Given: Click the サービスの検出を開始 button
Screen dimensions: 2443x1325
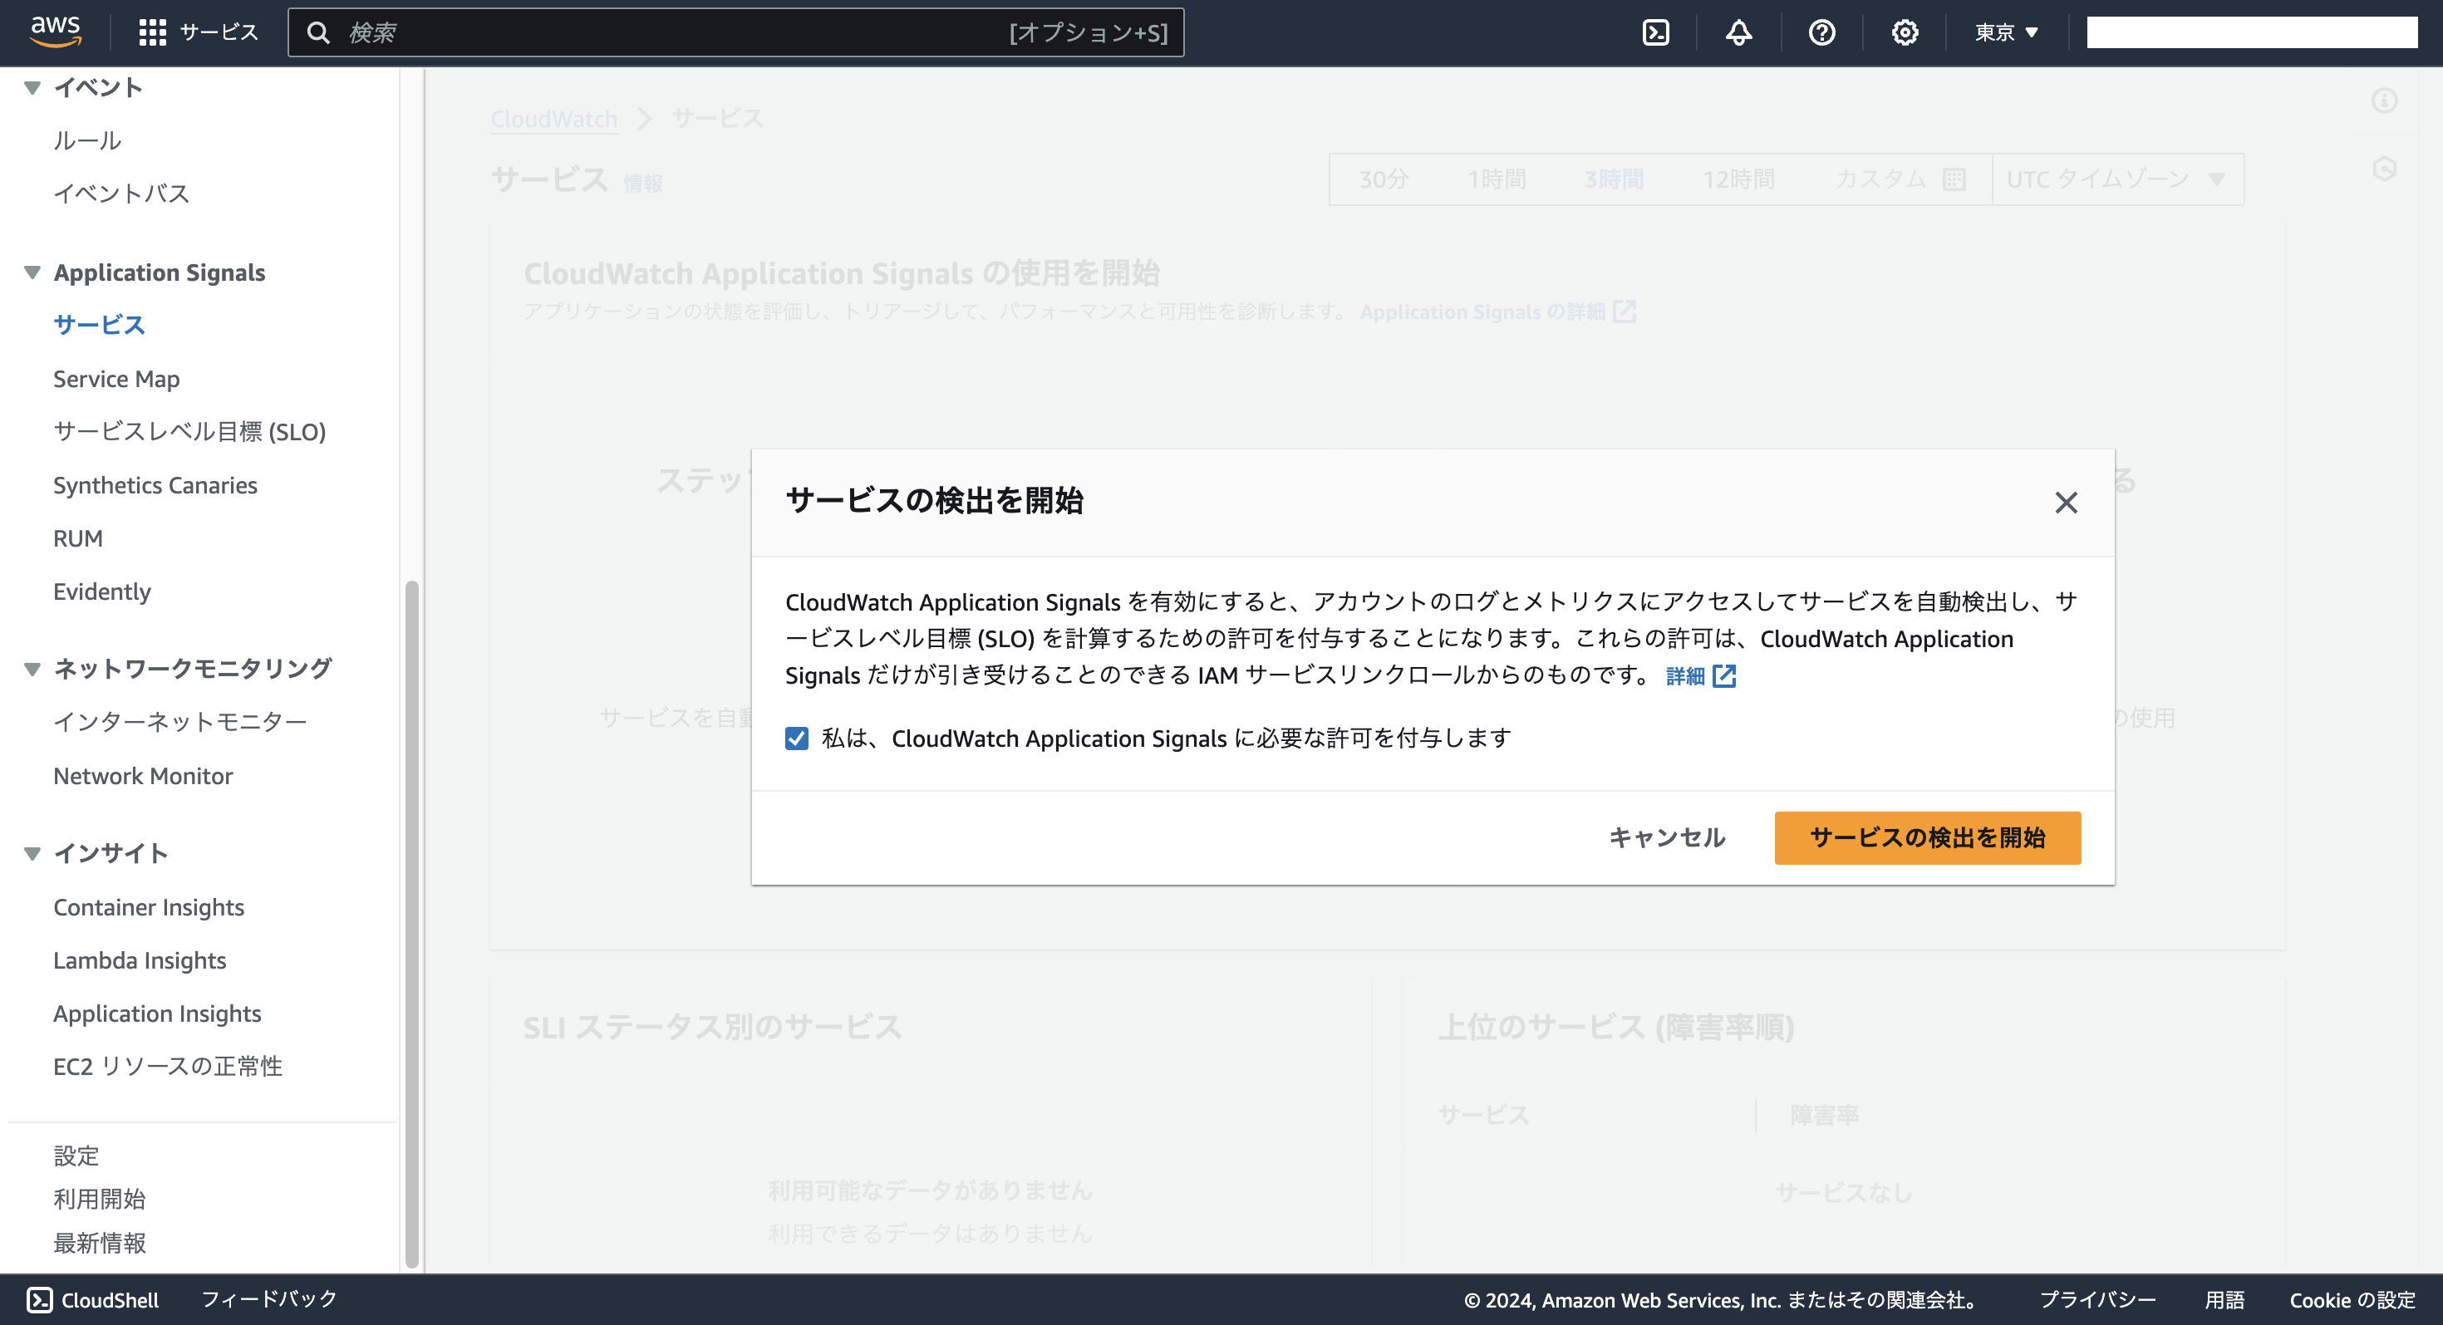Looking at the screenshot, I should pos(1927,838).
